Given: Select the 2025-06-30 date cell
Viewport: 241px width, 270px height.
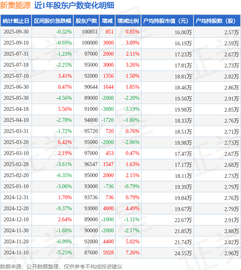Looking at the screenshot, I should pos(16,87).
